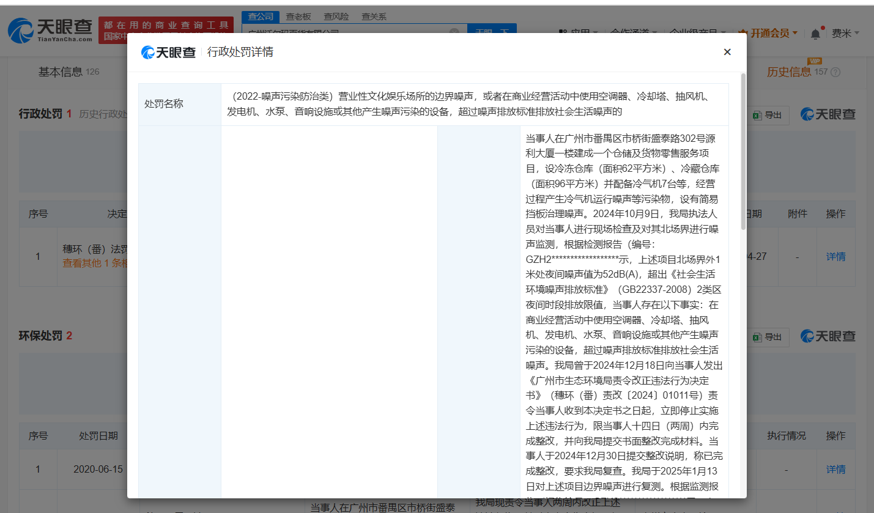Screen dimensions: 874x513
Task: Click the 查看其他 1 条 link
Action: point(95,264)
